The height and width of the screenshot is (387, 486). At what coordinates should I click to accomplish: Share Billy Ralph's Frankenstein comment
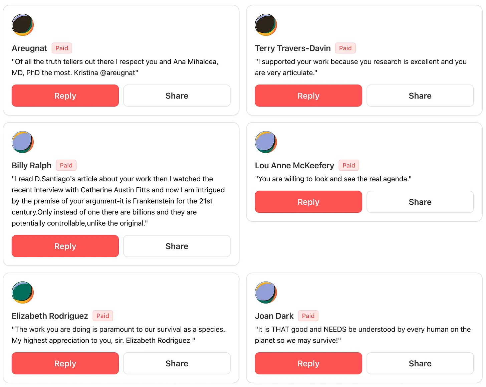(x=177, y=246)
